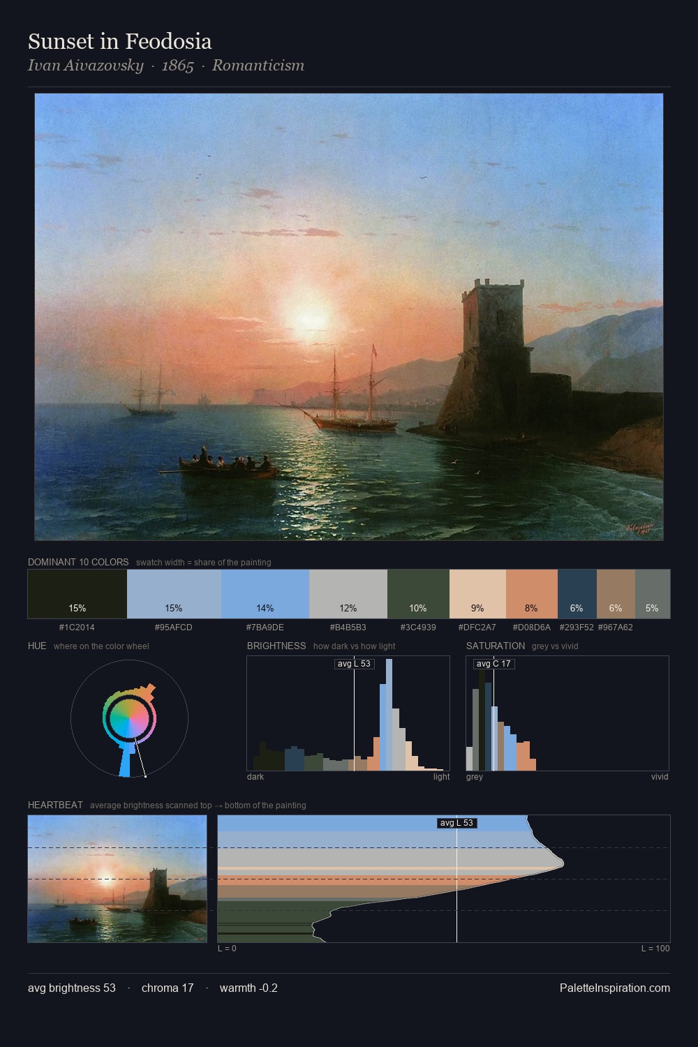Click "avg L 53" marker in brightness histogram
This screenshot has height=1047, width=698.
pos(355,664)
